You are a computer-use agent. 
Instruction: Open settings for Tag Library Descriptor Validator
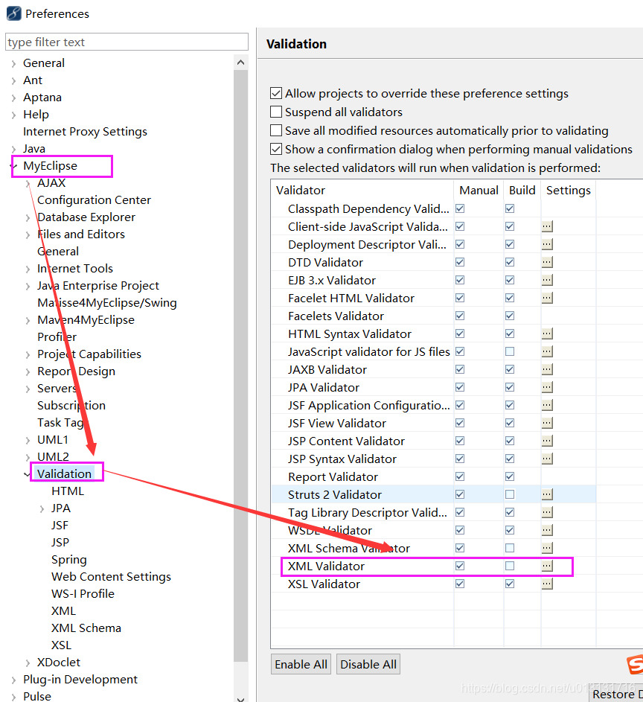(x=547, y=512)
